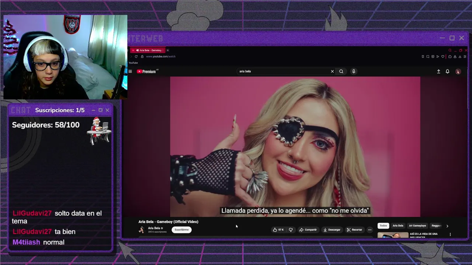Go to YouTube Premium home logo

tap(147, 71)
